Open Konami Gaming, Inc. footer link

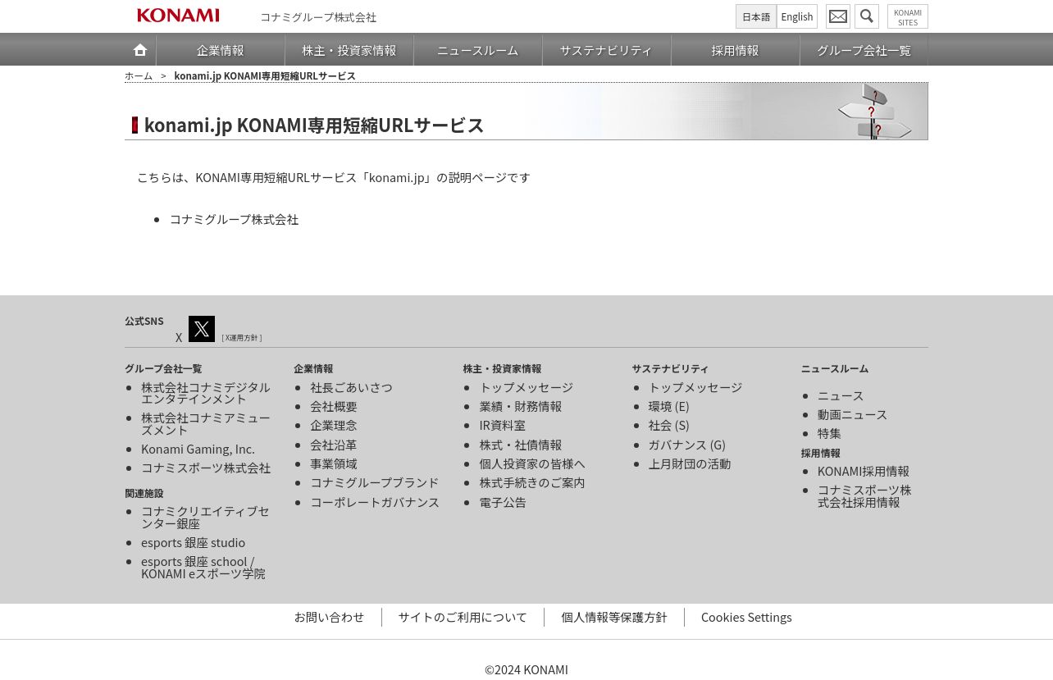tap(198, 449)
